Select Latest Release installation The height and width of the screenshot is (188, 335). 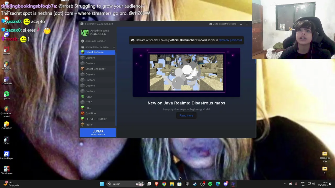[x=97, y=52]
